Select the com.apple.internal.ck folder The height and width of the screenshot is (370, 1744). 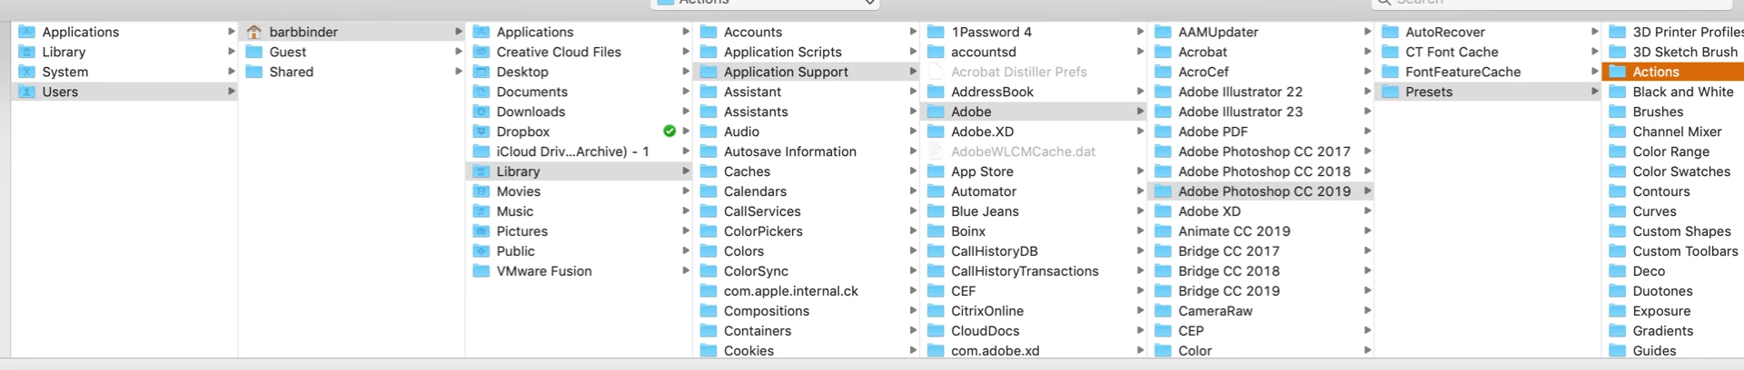[x=806, y=291]
